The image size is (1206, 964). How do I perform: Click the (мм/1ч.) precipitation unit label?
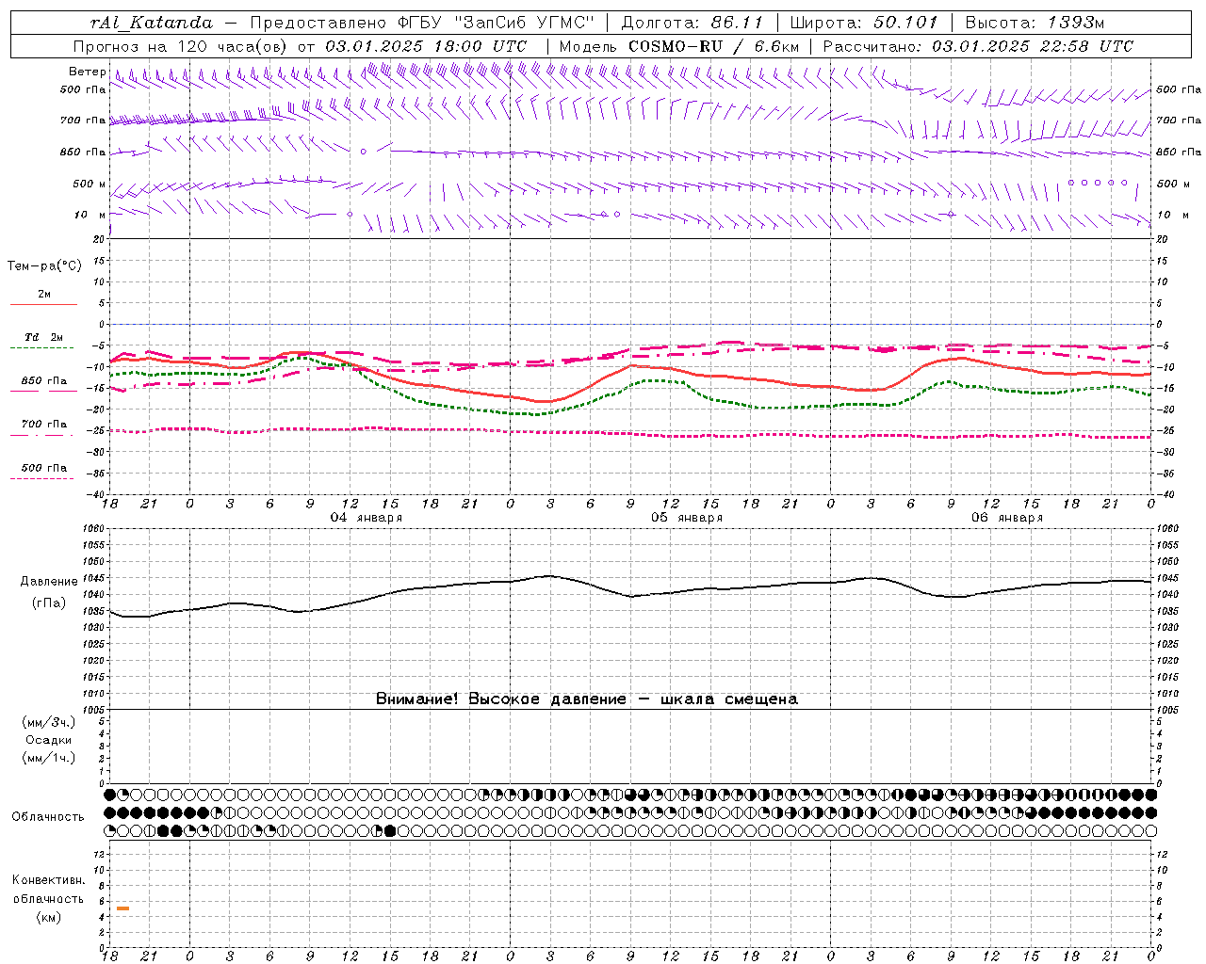(x=49, y=758)
